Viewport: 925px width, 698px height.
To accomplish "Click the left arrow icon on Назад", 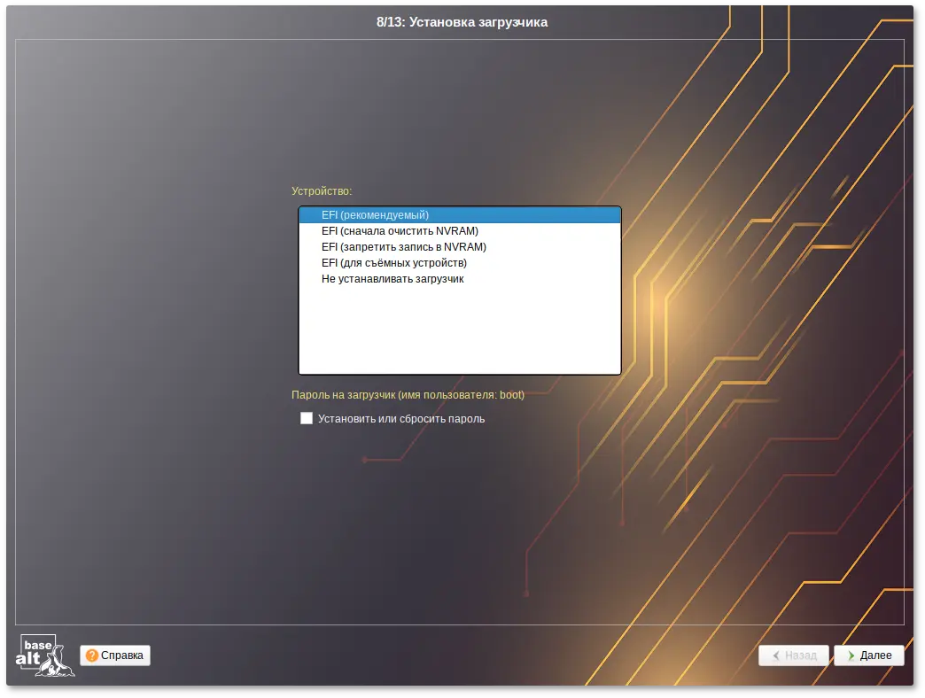I will pyautogui.click(x=776, y=655).
